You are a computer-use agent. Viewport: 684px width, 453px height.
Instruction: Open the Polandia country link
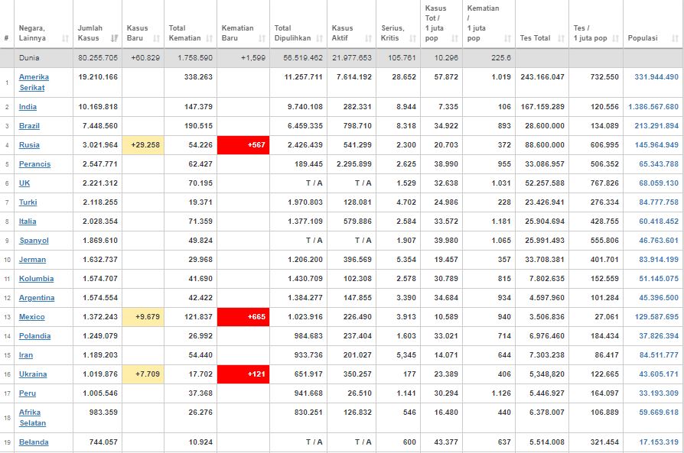pyautogui.click(x=35, y=336)
